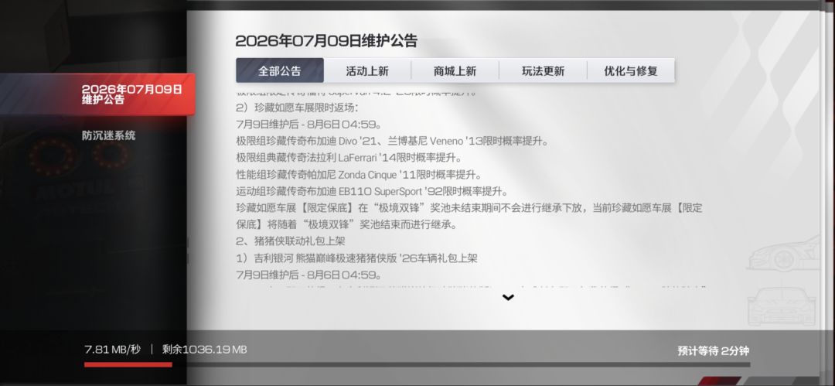The width and height of the screenshot is (835, 386).
Task: Click the line 2）珍藏如愿车展限时返场：
Action: point(297,108)
